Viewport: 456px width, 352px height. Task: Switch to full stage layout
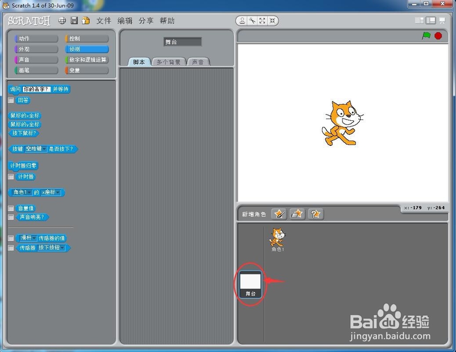(431, 21)
